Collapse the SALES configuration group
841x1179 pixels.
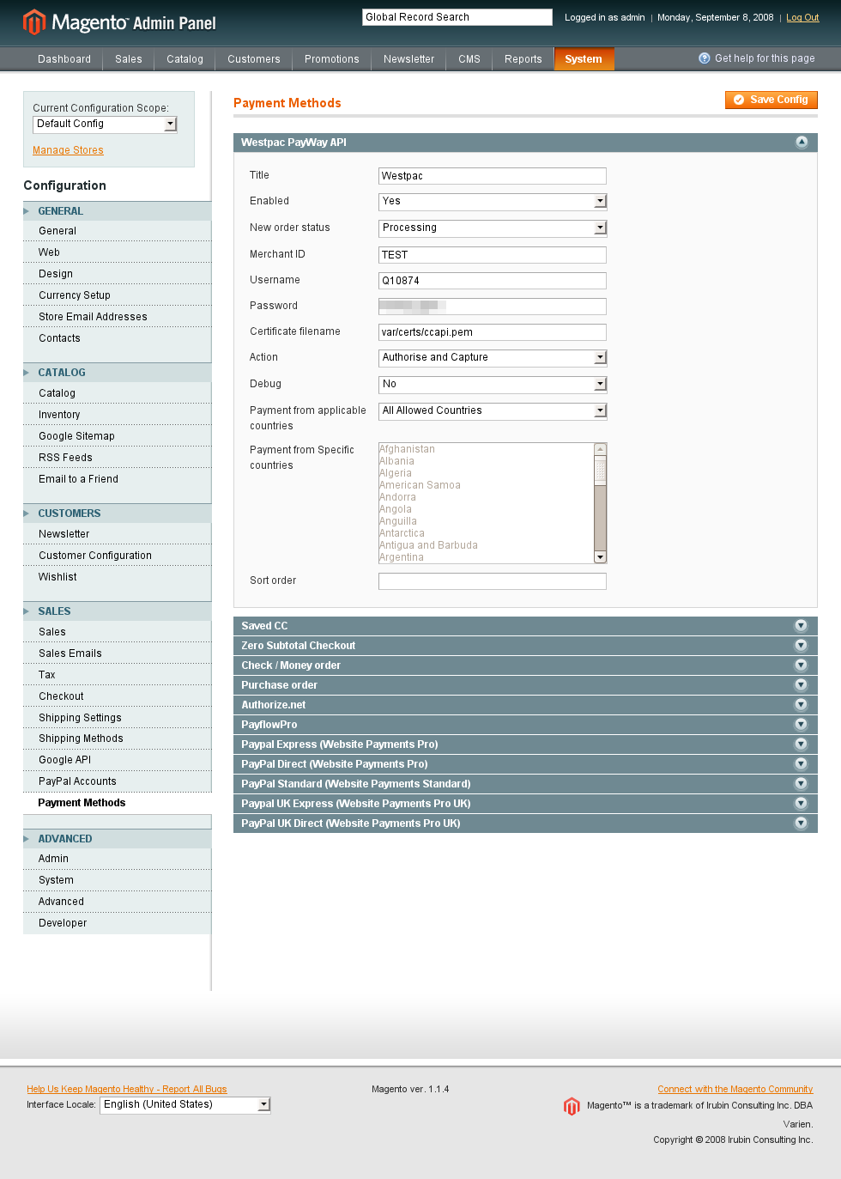[117, 611]
